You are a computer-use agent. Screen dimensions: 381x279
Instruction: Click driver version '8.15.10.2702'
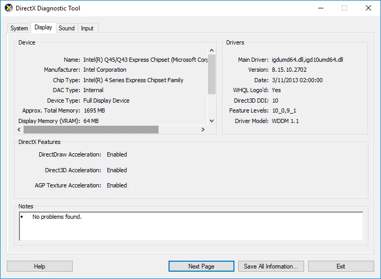tap(289, 70)
